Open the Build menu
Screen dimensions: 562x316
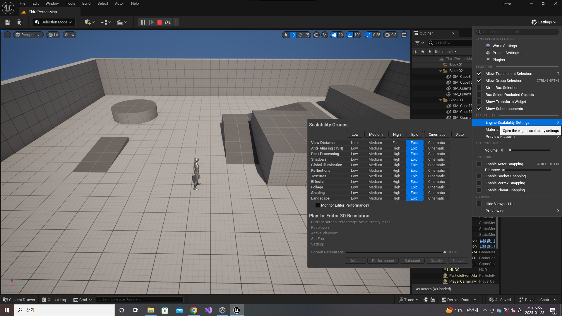[86, 4]
